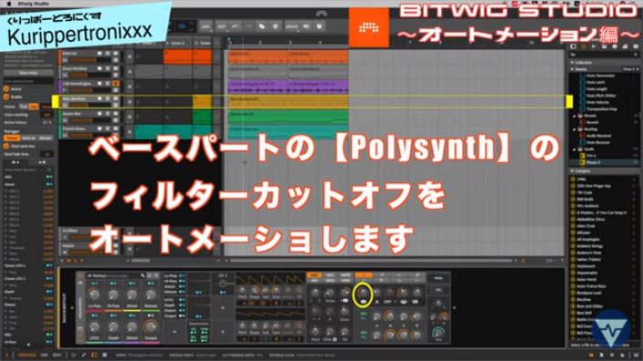Click the Show Help button
Image resolution: width=643 pixels, height=361 pixels.
tap(28, 73)
